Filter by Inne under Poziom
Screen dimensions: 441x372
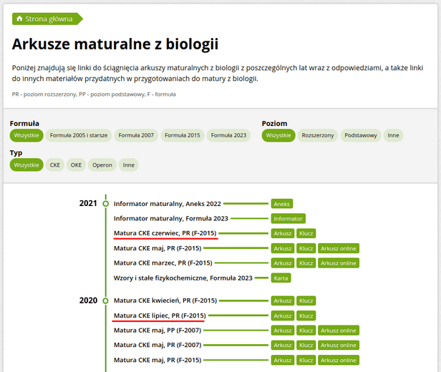(393, 135)
